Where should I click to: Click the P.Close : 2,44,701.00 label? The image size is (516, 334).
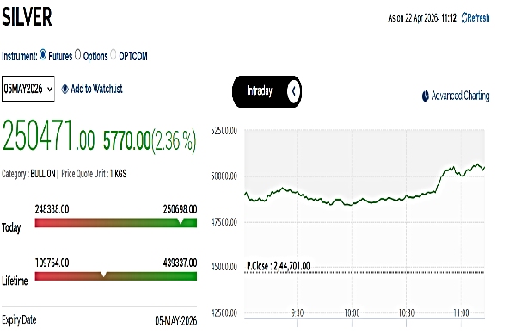pyautogui.click(x=278, y=266)
